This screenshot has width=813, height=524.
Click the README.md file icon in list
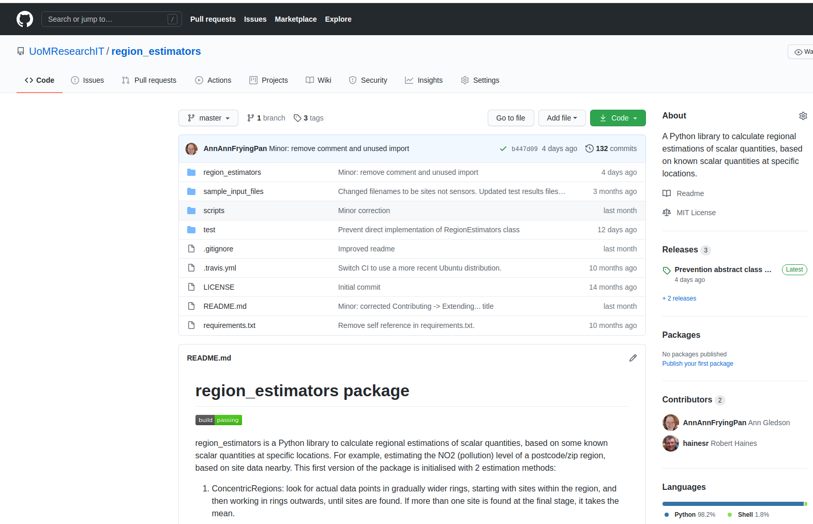click(191, 306)
